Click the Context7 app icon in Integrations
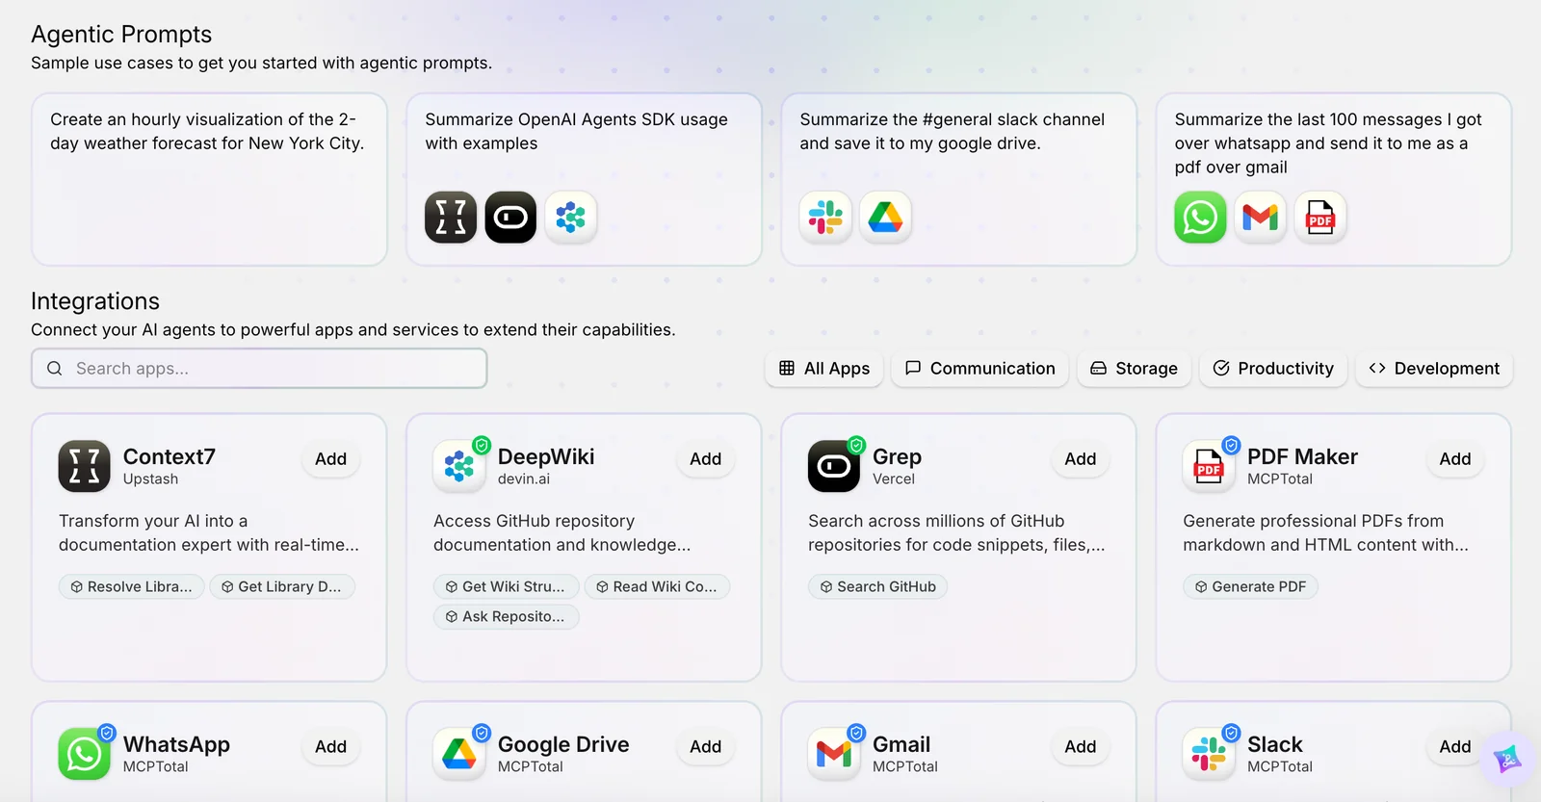Viewport: 1541px width, 802px height. coord(85,466)
